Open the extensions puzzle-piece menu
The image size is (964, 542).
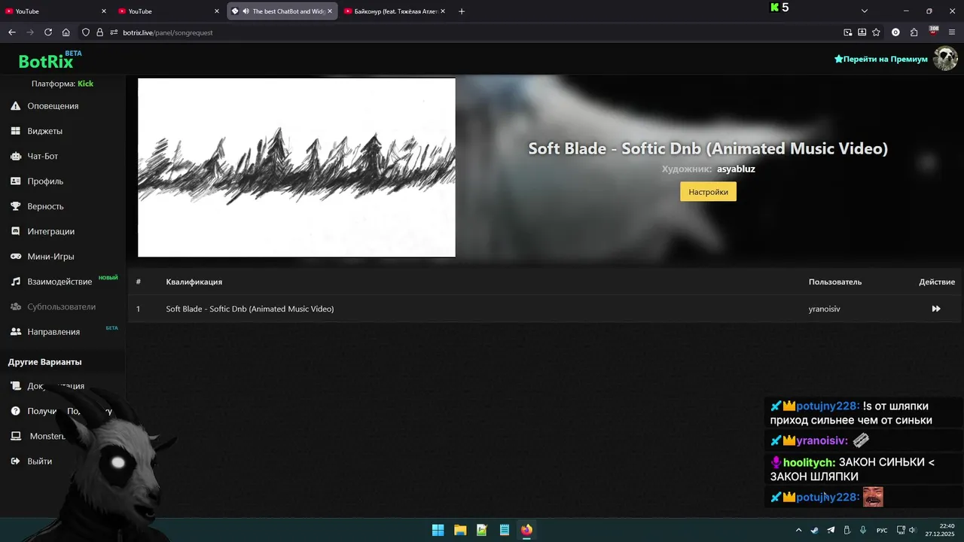click(914, 32)
